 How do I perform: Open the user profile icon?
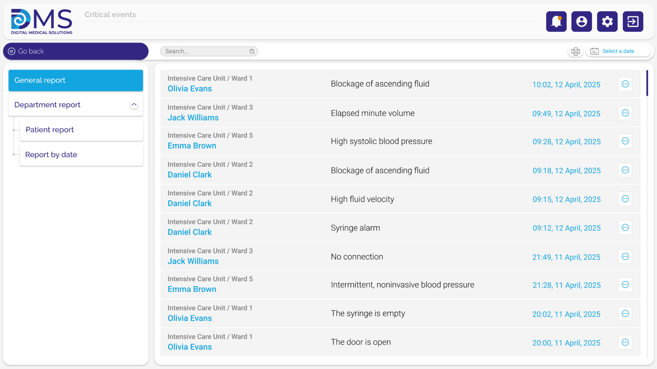pos(582,21)
